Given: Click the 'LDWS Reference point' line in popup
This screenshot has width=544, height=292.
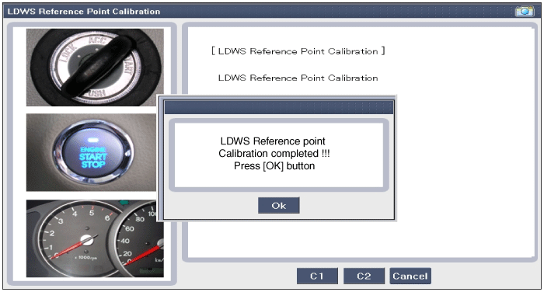Looking at the screenshot, I should coord(273,141).
